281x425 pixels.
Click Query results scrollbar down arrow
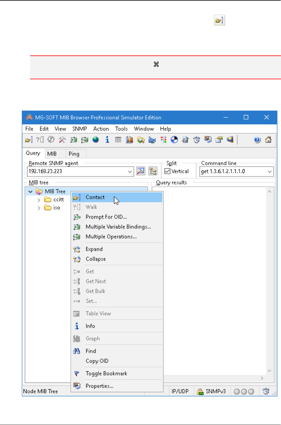point(270,371)
